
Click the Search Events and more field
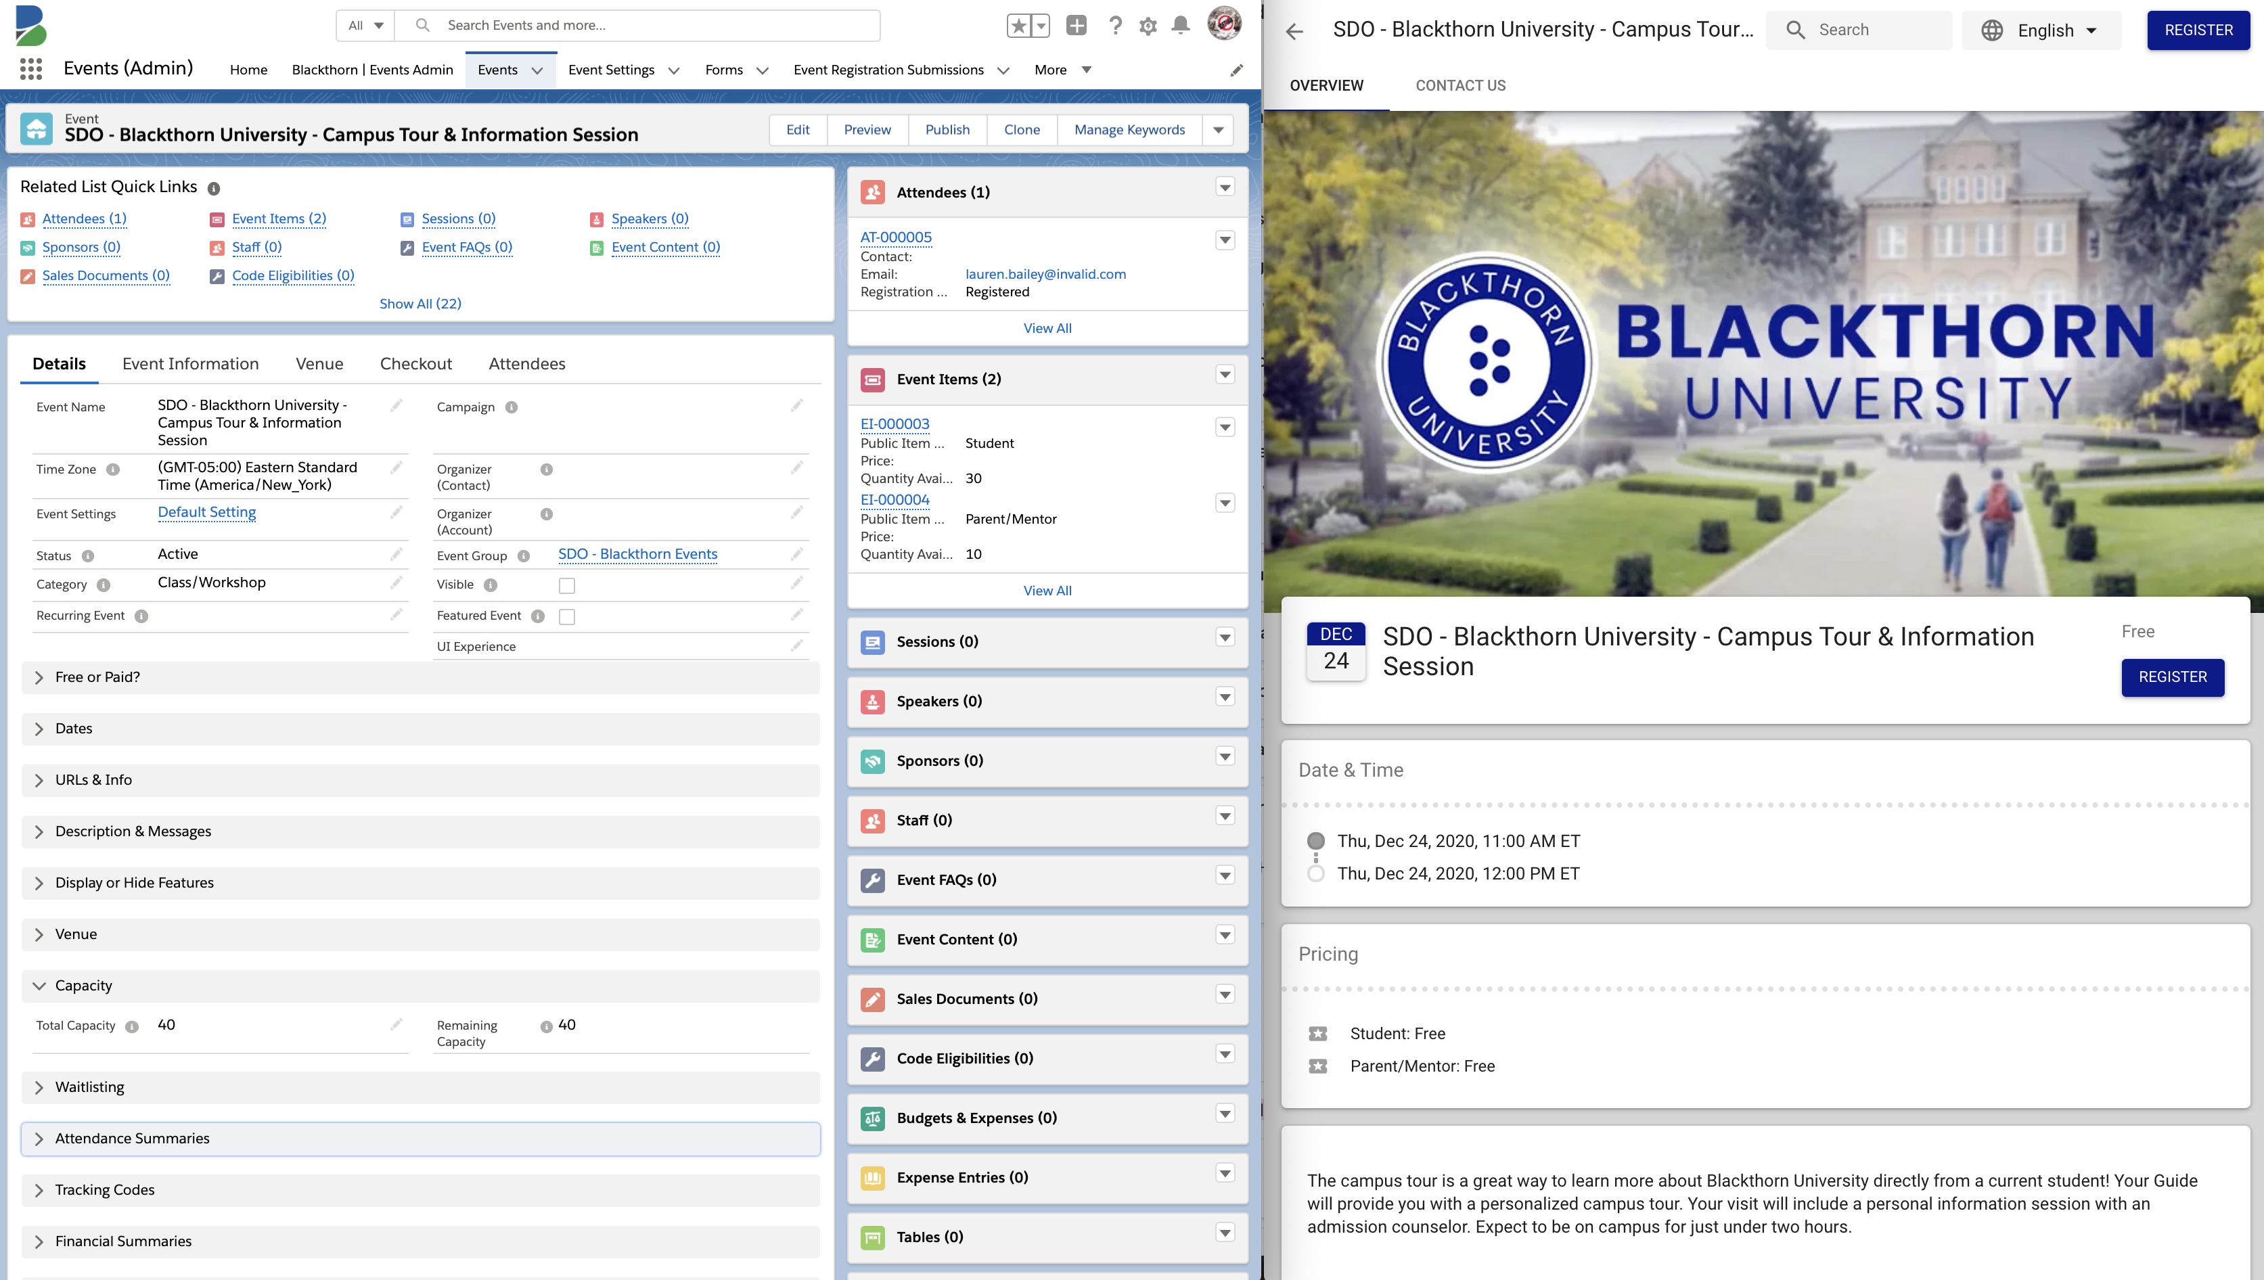pos(637,26)
